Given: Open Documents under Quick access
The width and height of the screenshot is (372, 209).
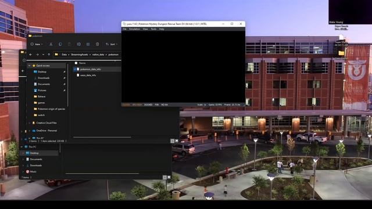Looking at the screenshot, I should pyautogui.click(x=44, y=84).
